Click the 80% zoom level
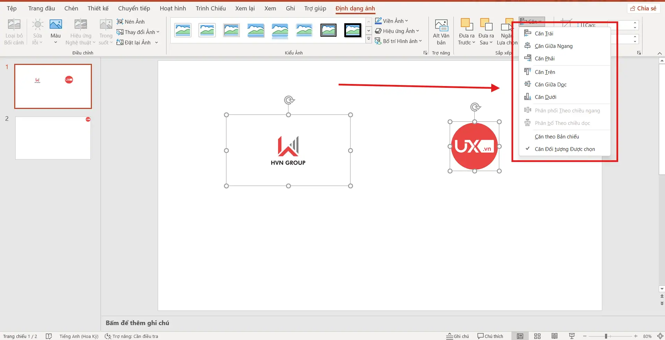 coord(647,336)
